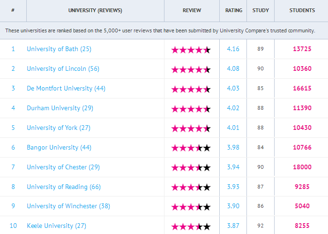The image size is (328, 234).
Task: Click the STUDENTS column header
Action: (302, 10)
